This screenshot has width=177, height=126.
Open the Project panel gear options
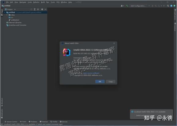pos(42,9)
